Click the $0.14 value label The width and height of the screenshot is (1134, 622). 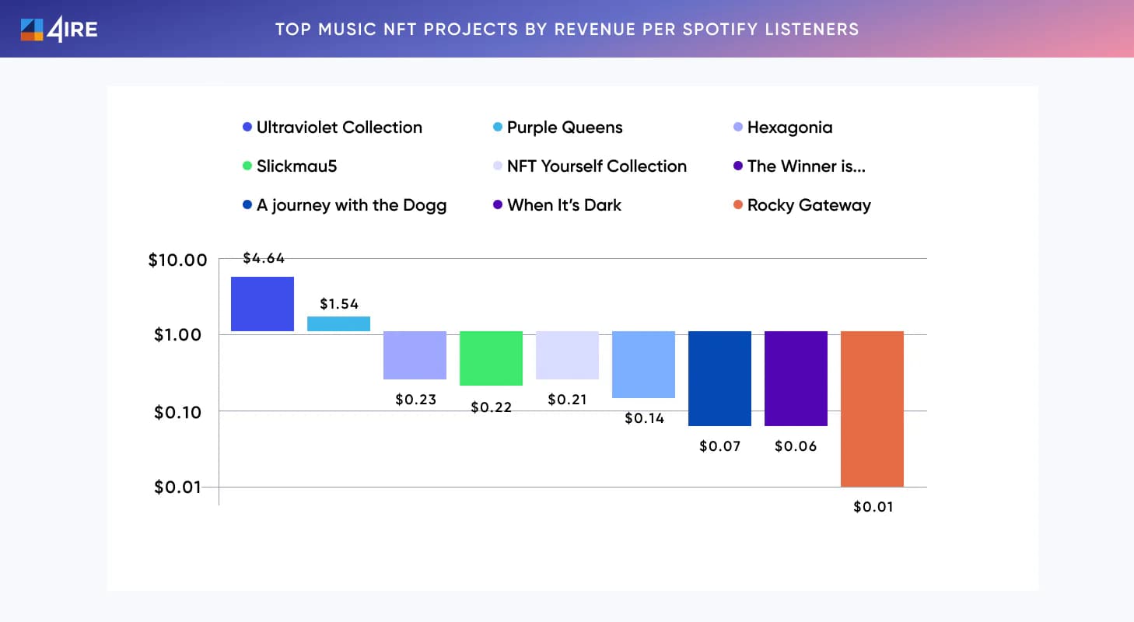(644, 418)
